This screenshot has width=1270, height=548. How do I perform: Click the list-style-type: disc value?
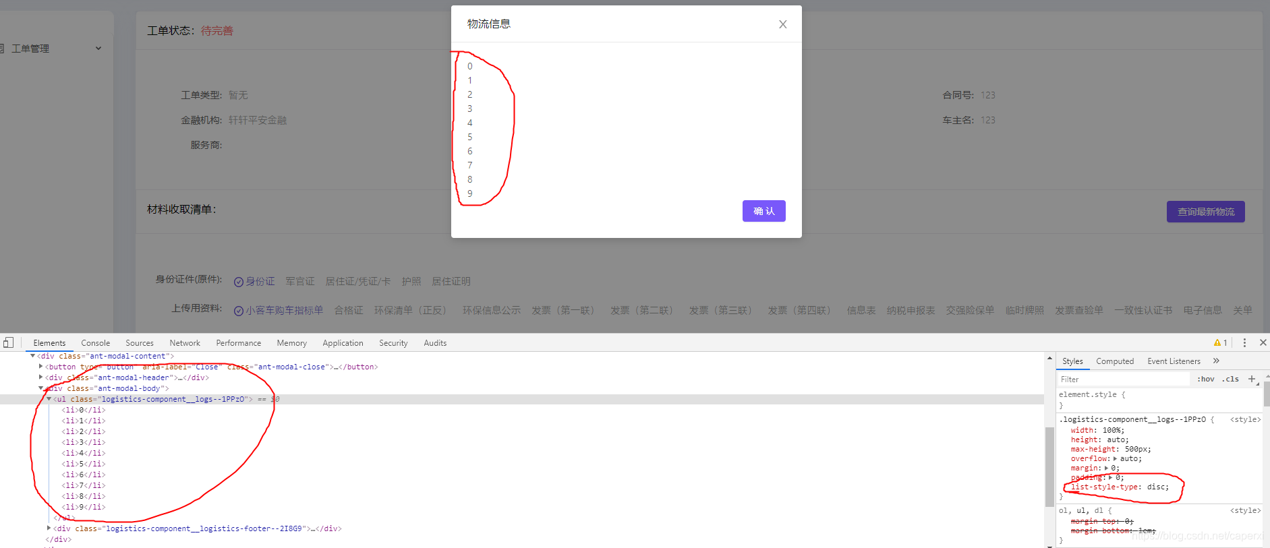point(1157,487)
